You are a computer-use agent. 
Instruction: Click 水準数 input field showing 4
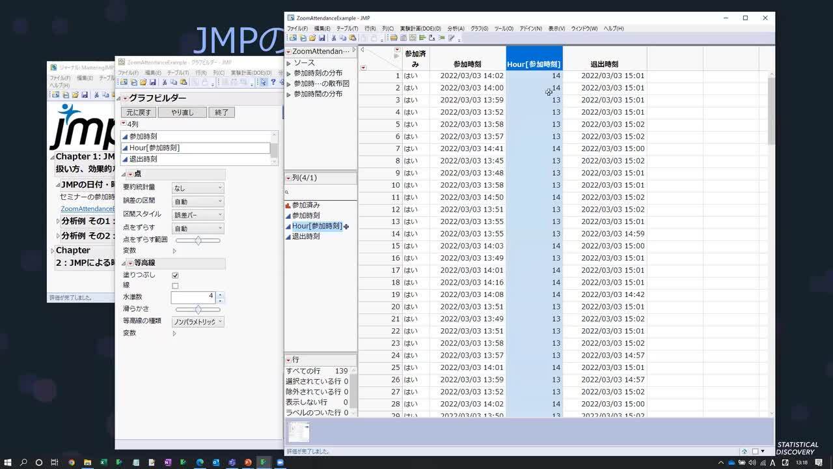pyautogui.click(x=193, y=297)
